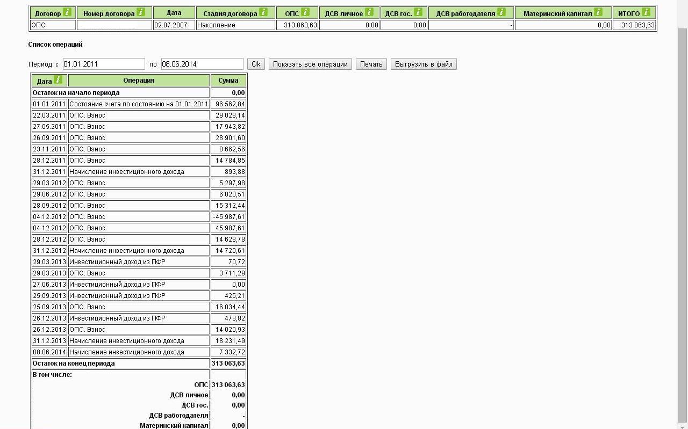The image size is (688, 429).
Task: Click the date 27.06.2013
Action: (x=49, y=284)
